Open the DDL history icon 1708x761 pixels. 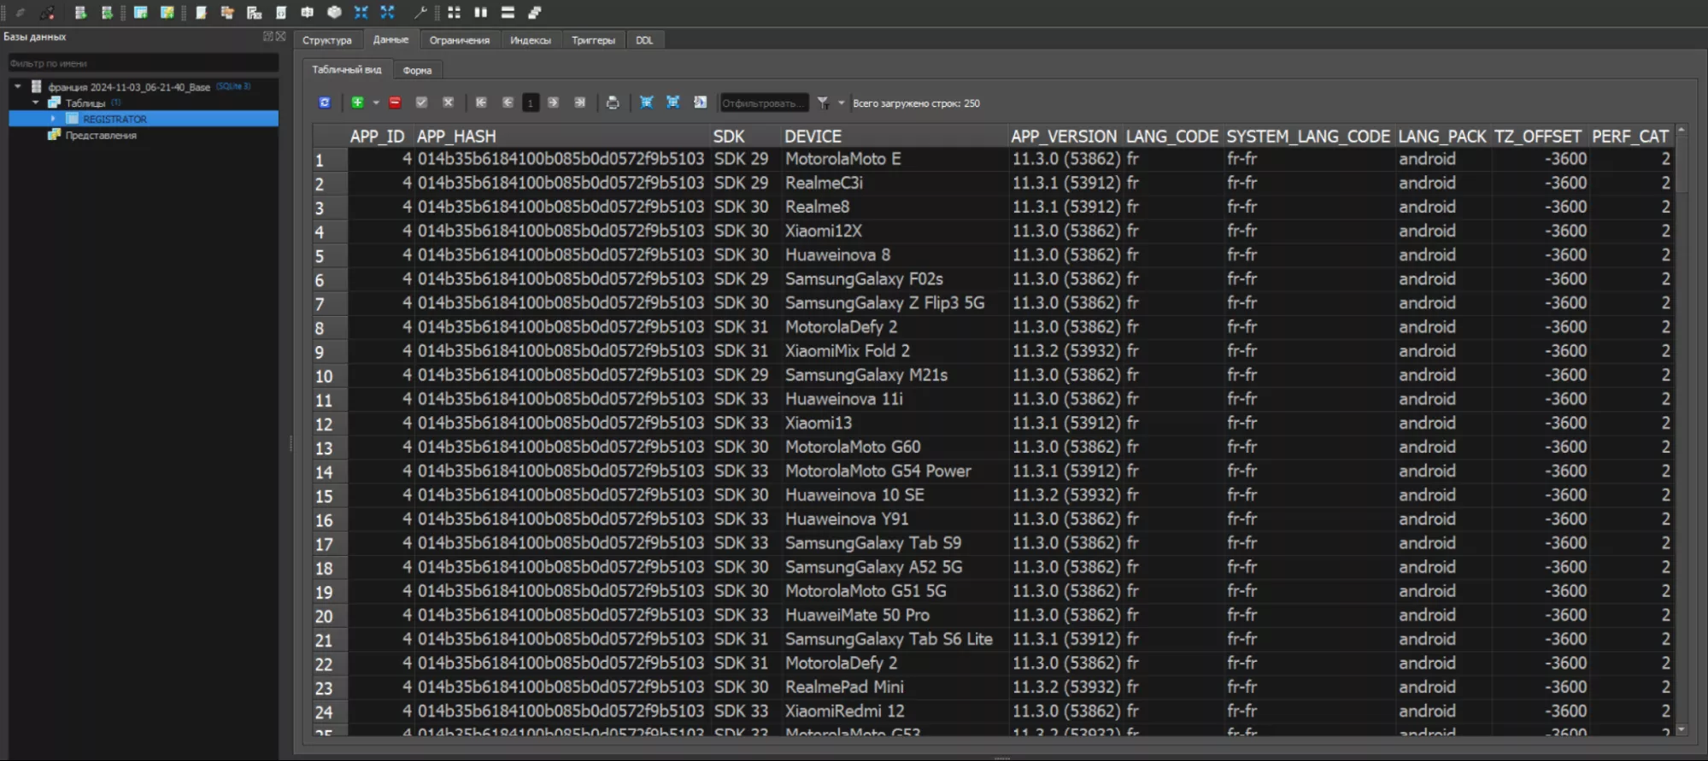pos(227,13)
